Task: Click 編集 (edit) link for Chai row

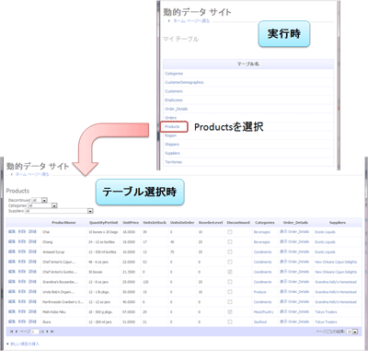Action: 12,232
